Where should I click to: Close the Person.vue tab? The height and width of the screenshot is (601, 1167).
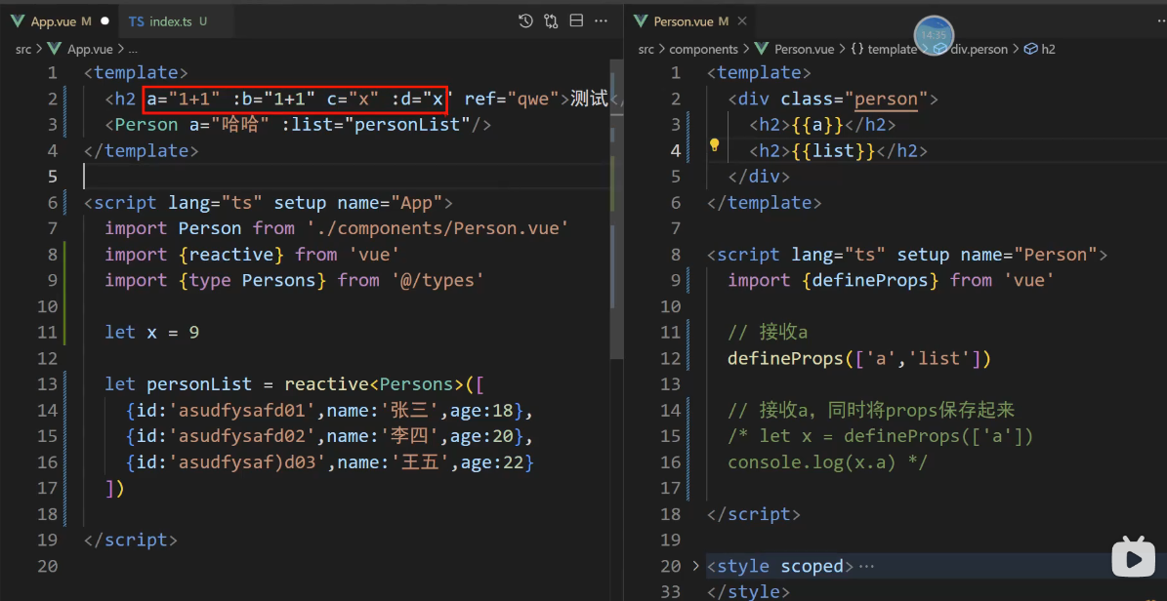741,21
